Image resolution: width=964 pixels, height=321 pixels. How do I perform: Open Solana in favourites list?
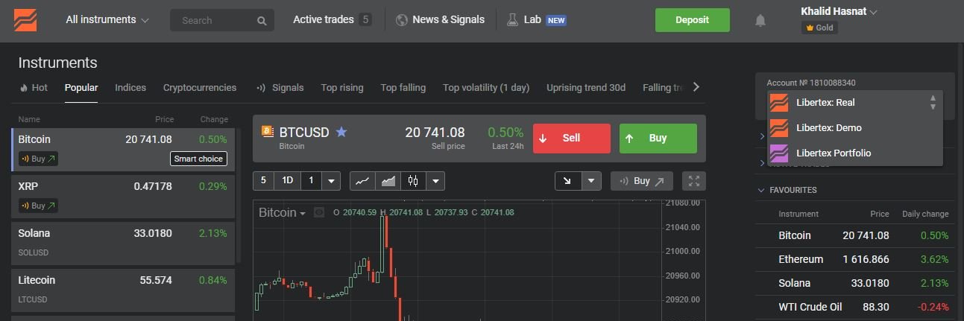pyautogui.click(x=854, y=283)
